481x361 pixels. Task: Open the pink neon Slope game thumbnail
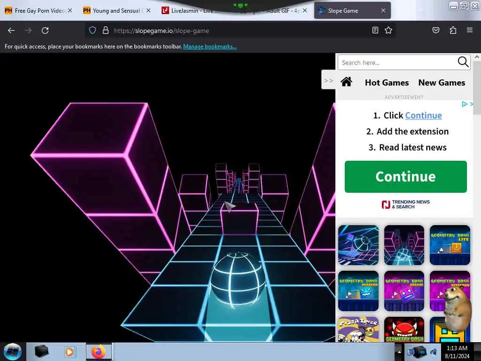pos(404,245)
